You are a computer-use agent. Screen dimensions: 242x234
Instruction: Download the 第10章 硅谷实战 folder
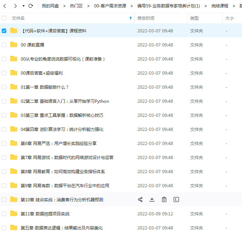(152, 200)
